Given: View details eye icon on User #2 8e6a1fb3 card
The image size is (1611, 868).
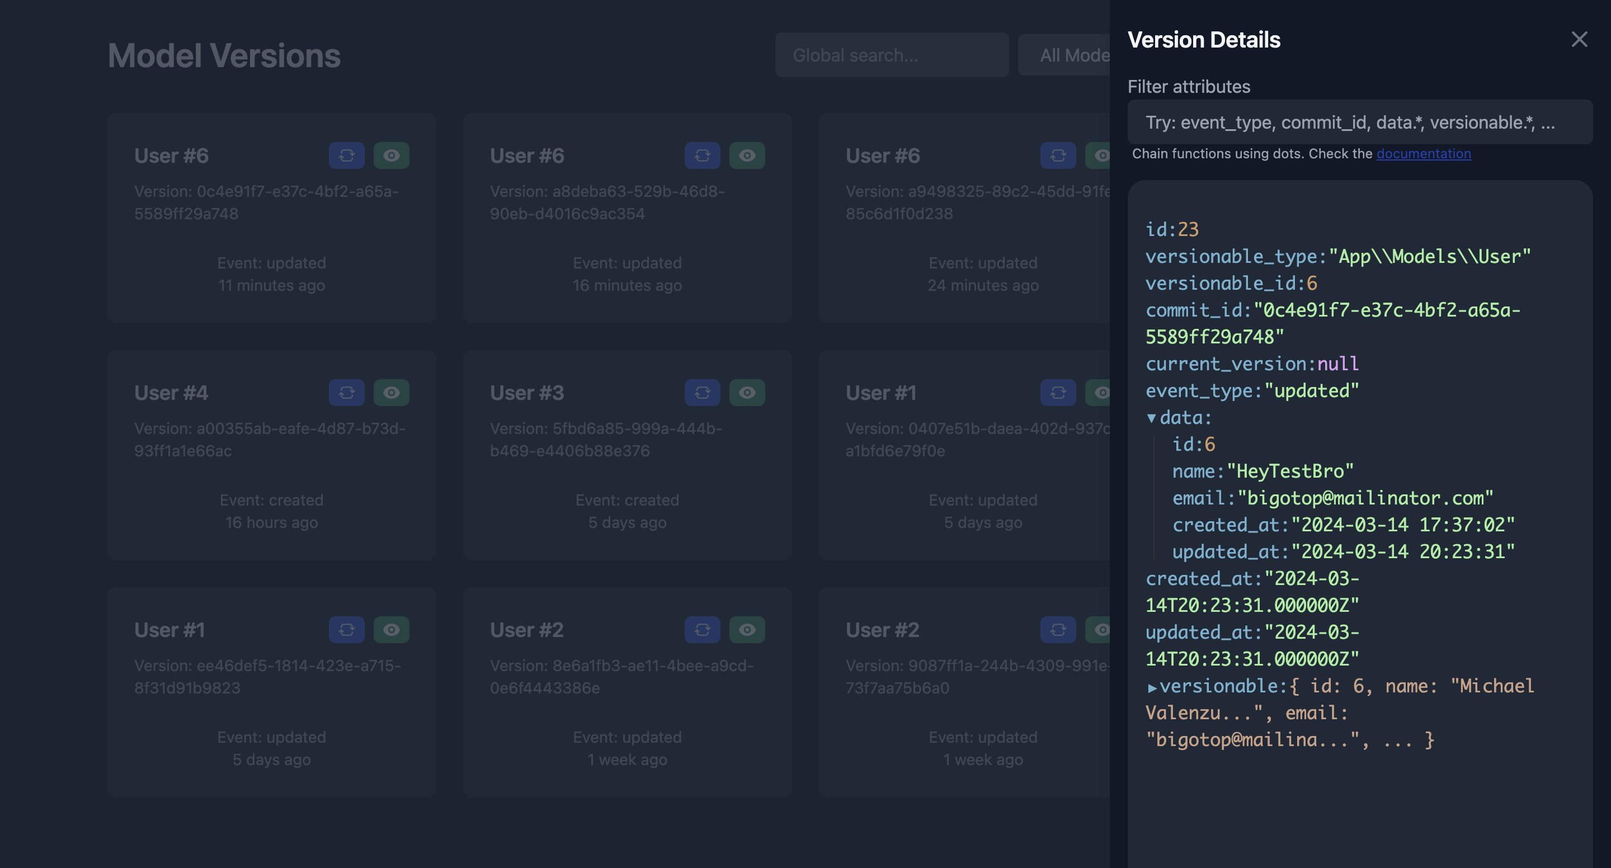Looking at the screenshot, I should pos(747,629).
